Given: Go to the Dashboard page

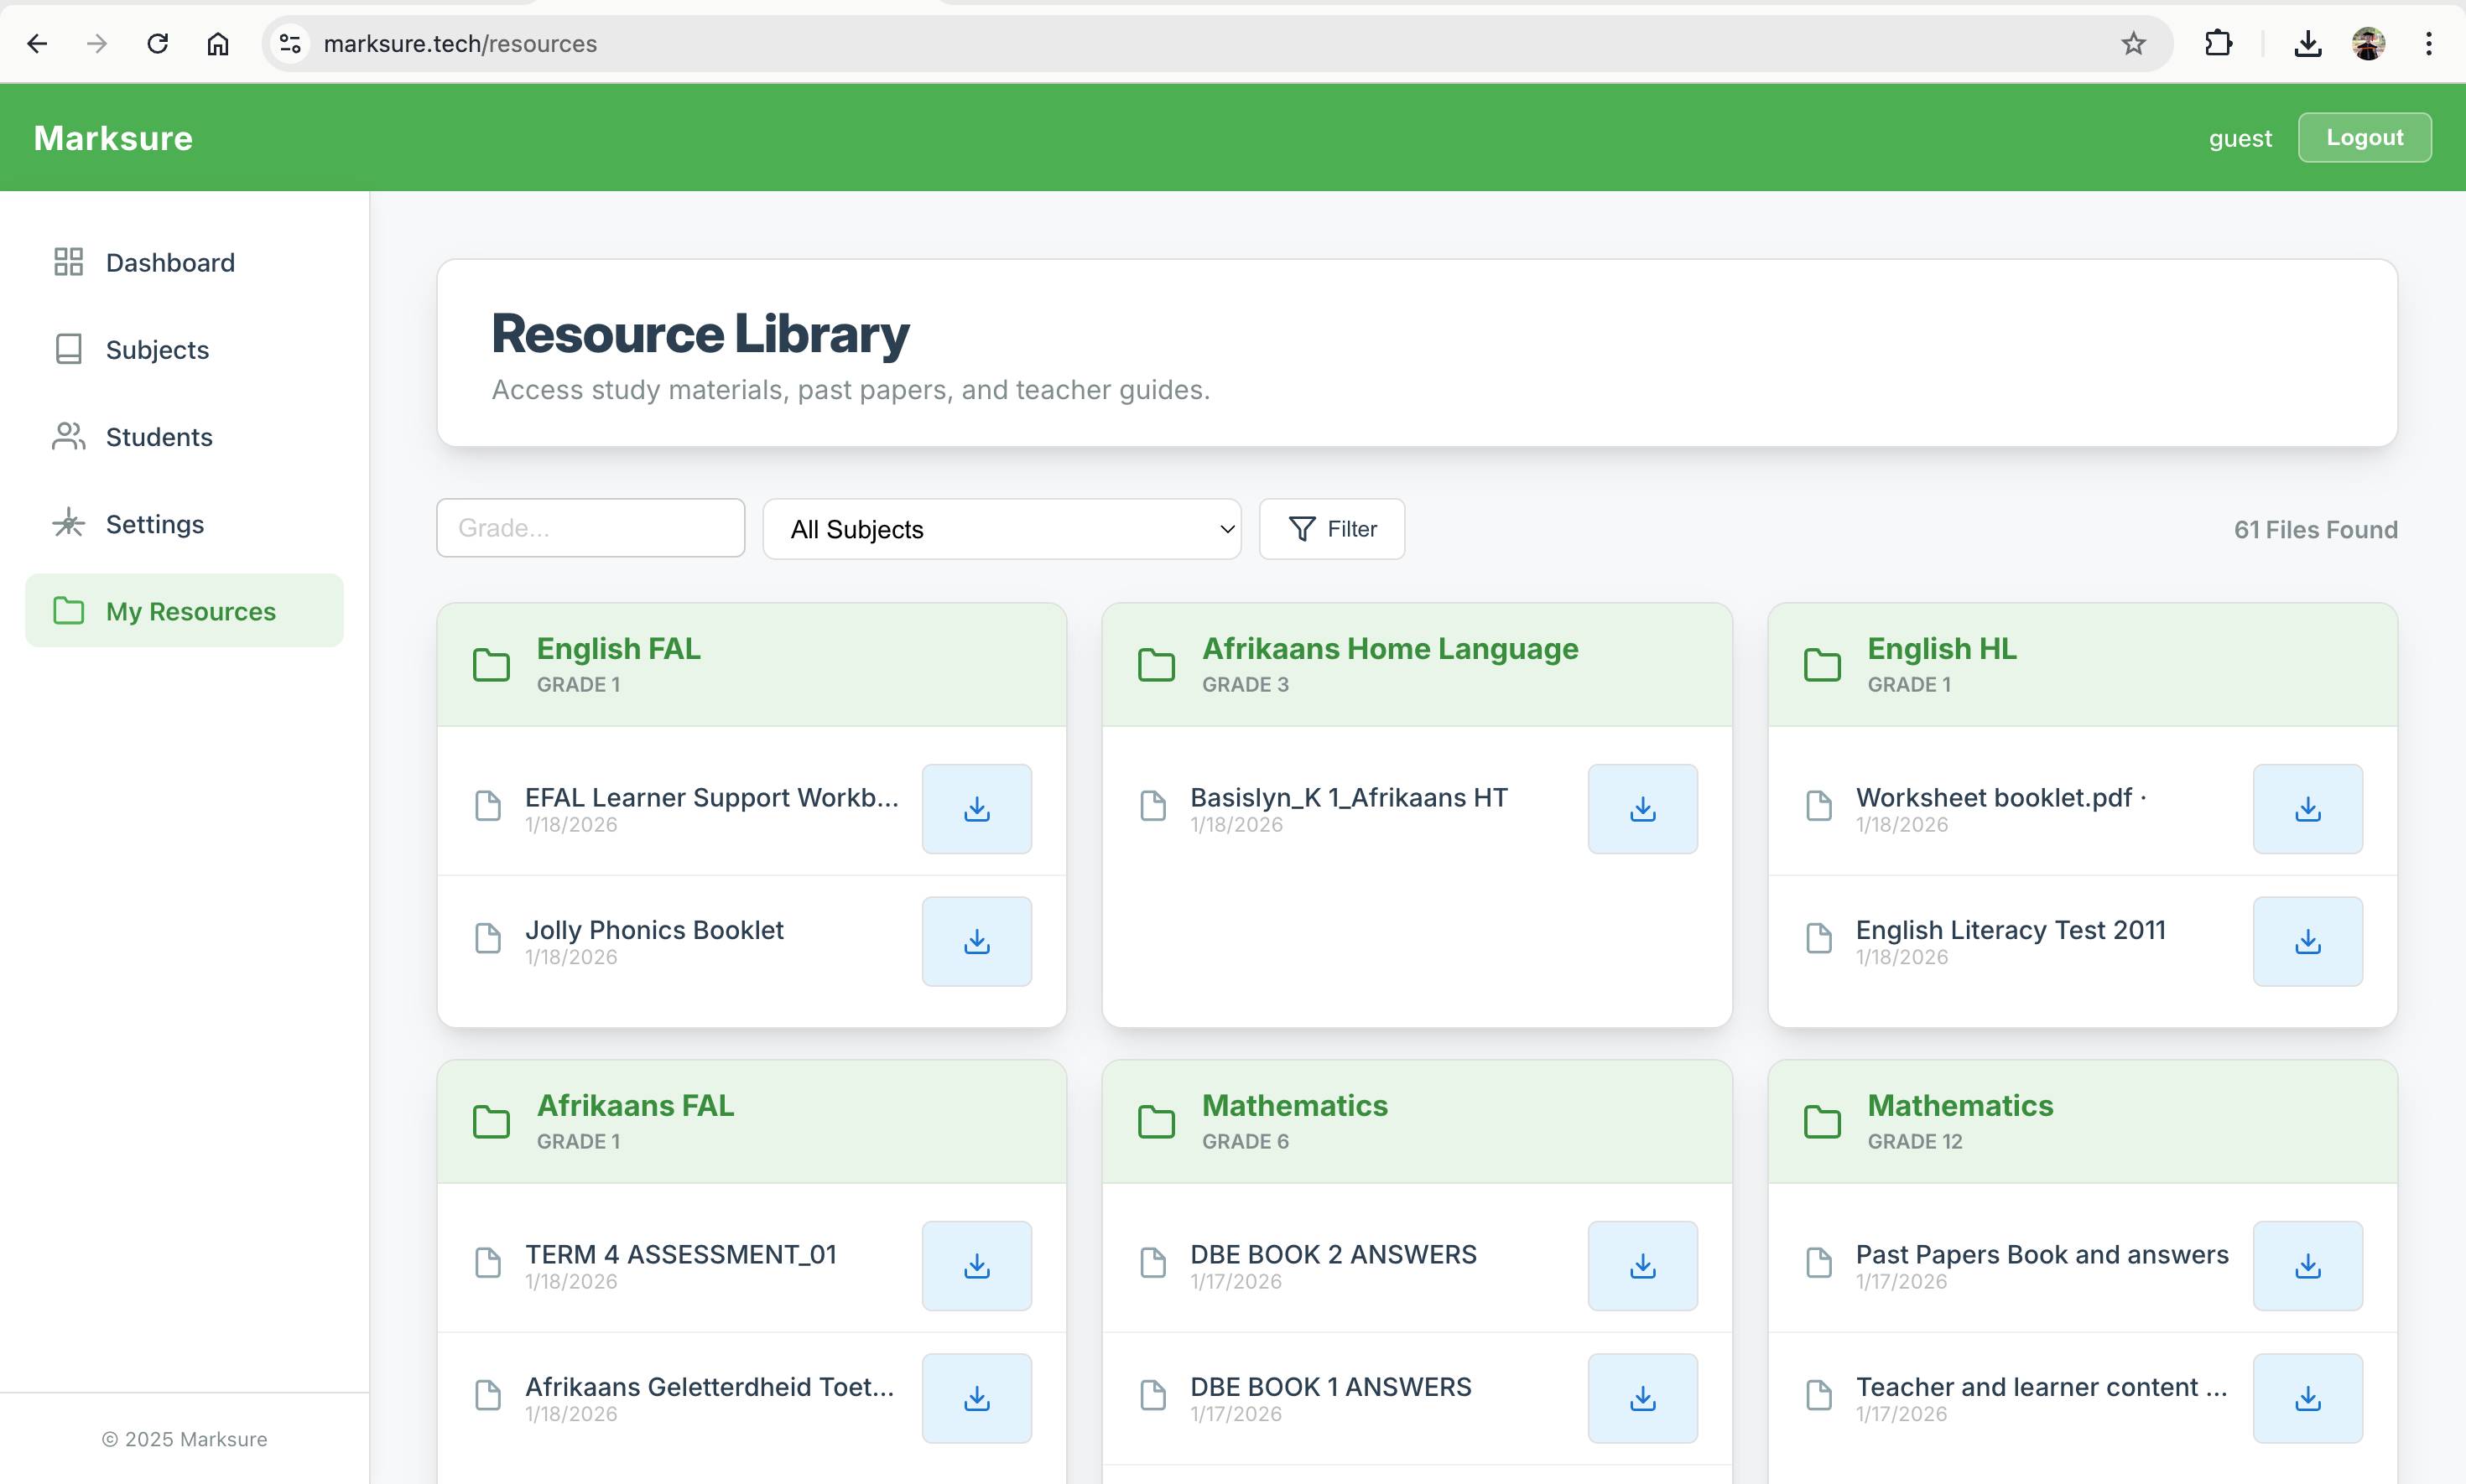Looking at the screenshot, I should click(x=170, y=263).
